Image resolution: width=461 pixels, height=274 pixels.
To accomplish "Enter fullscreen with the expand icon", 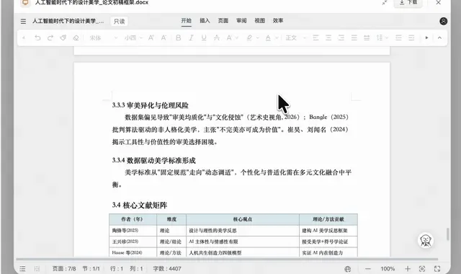I will click(x=437, y=269).
